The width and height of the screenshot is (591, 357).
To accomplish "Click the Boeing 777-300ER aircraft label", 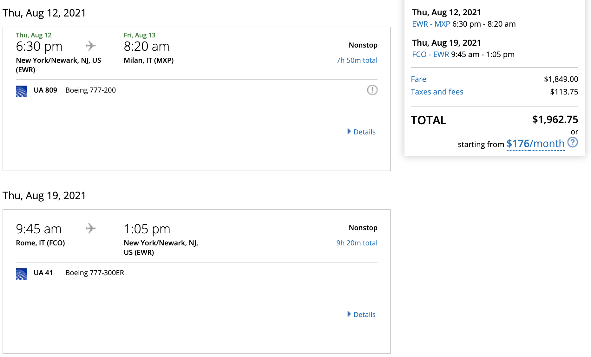I will pos(95,273).
